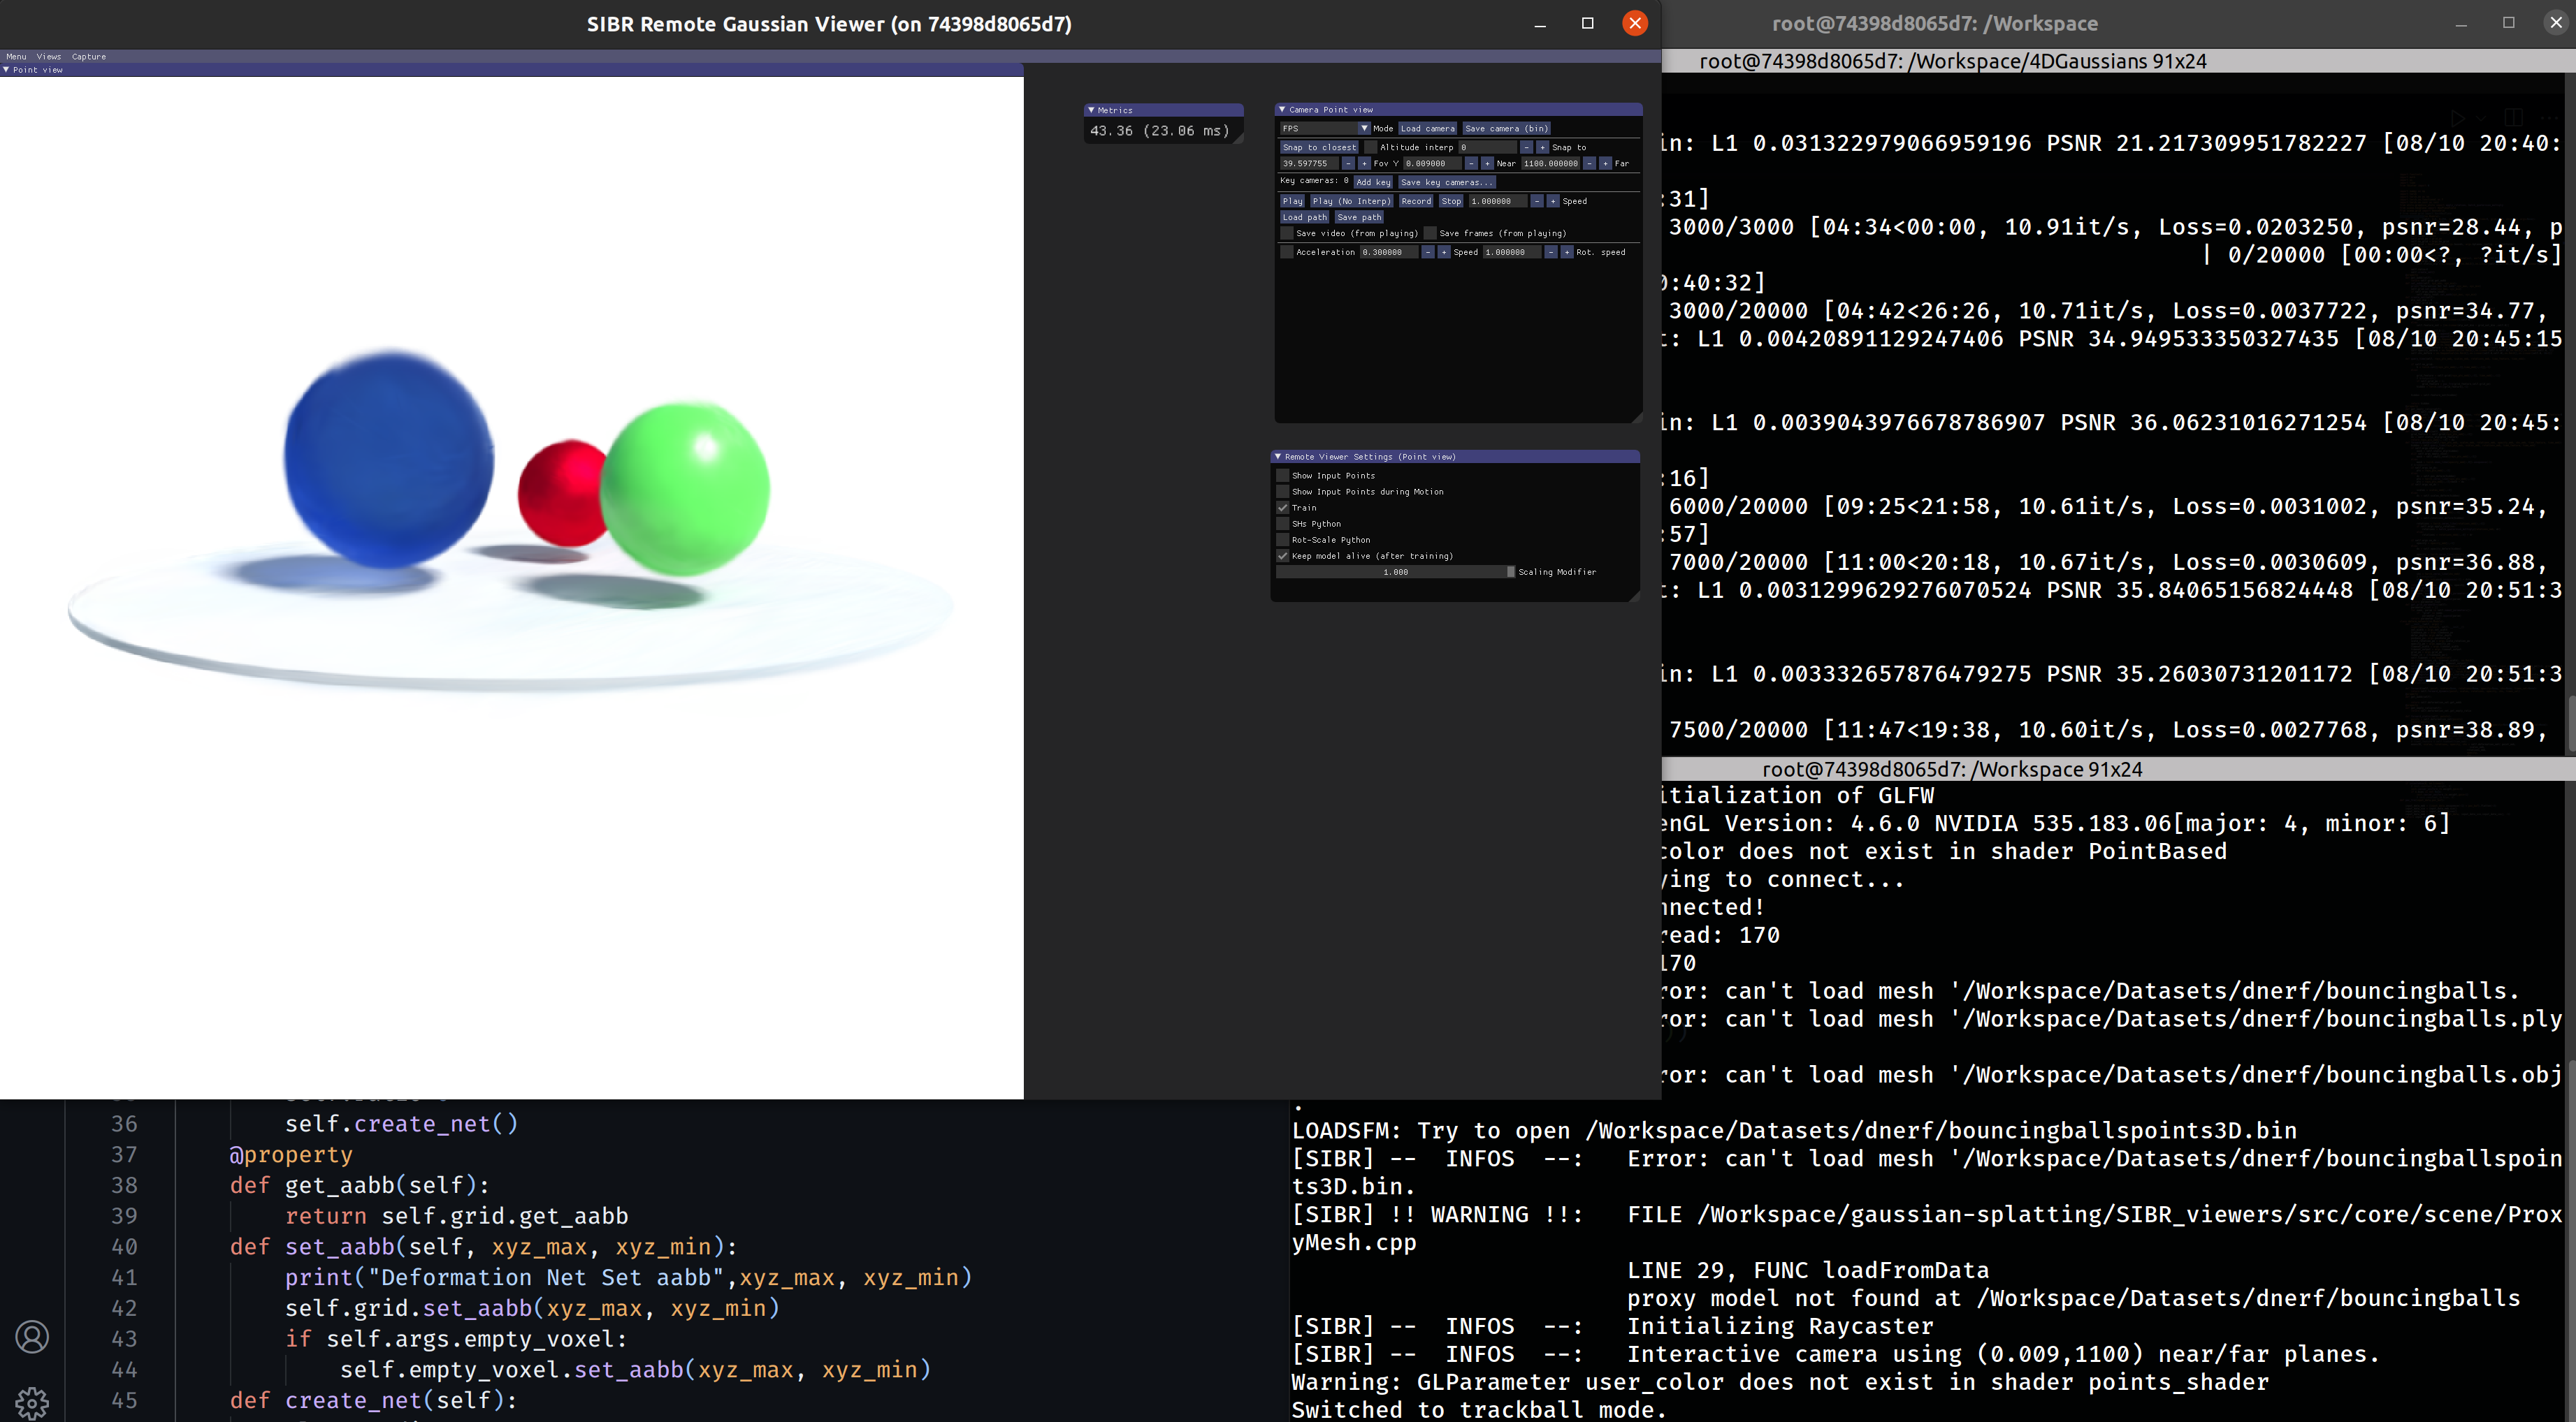The width and height of the screenshot is (2576, 1422).
Task: Open the Views menu
Action: click(x=49, y=57)
